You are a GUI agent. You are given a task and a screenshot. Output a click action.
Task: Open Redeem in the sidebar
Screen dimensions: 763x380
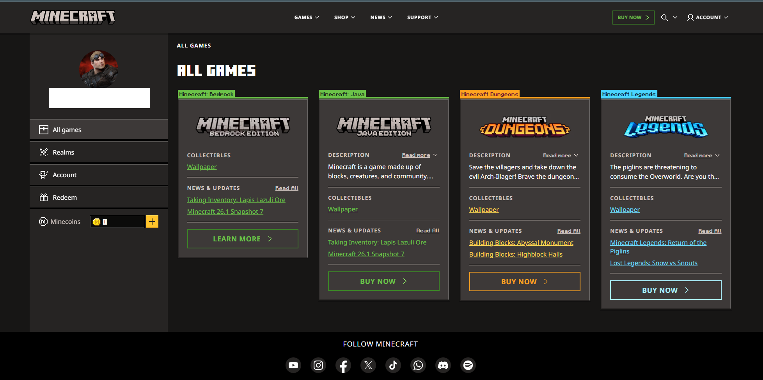coord(99,197)
